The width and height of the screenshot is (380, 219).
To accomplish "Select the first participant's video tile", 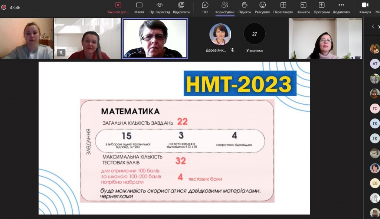I will point(26,39).
